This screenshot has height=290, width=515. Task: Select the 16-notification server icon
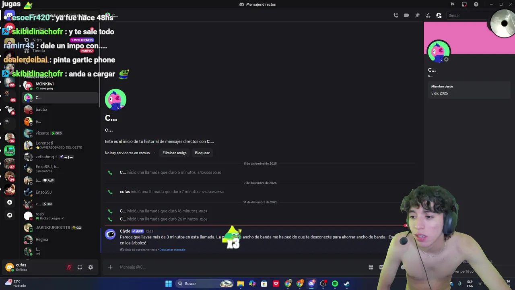(10, 137)
